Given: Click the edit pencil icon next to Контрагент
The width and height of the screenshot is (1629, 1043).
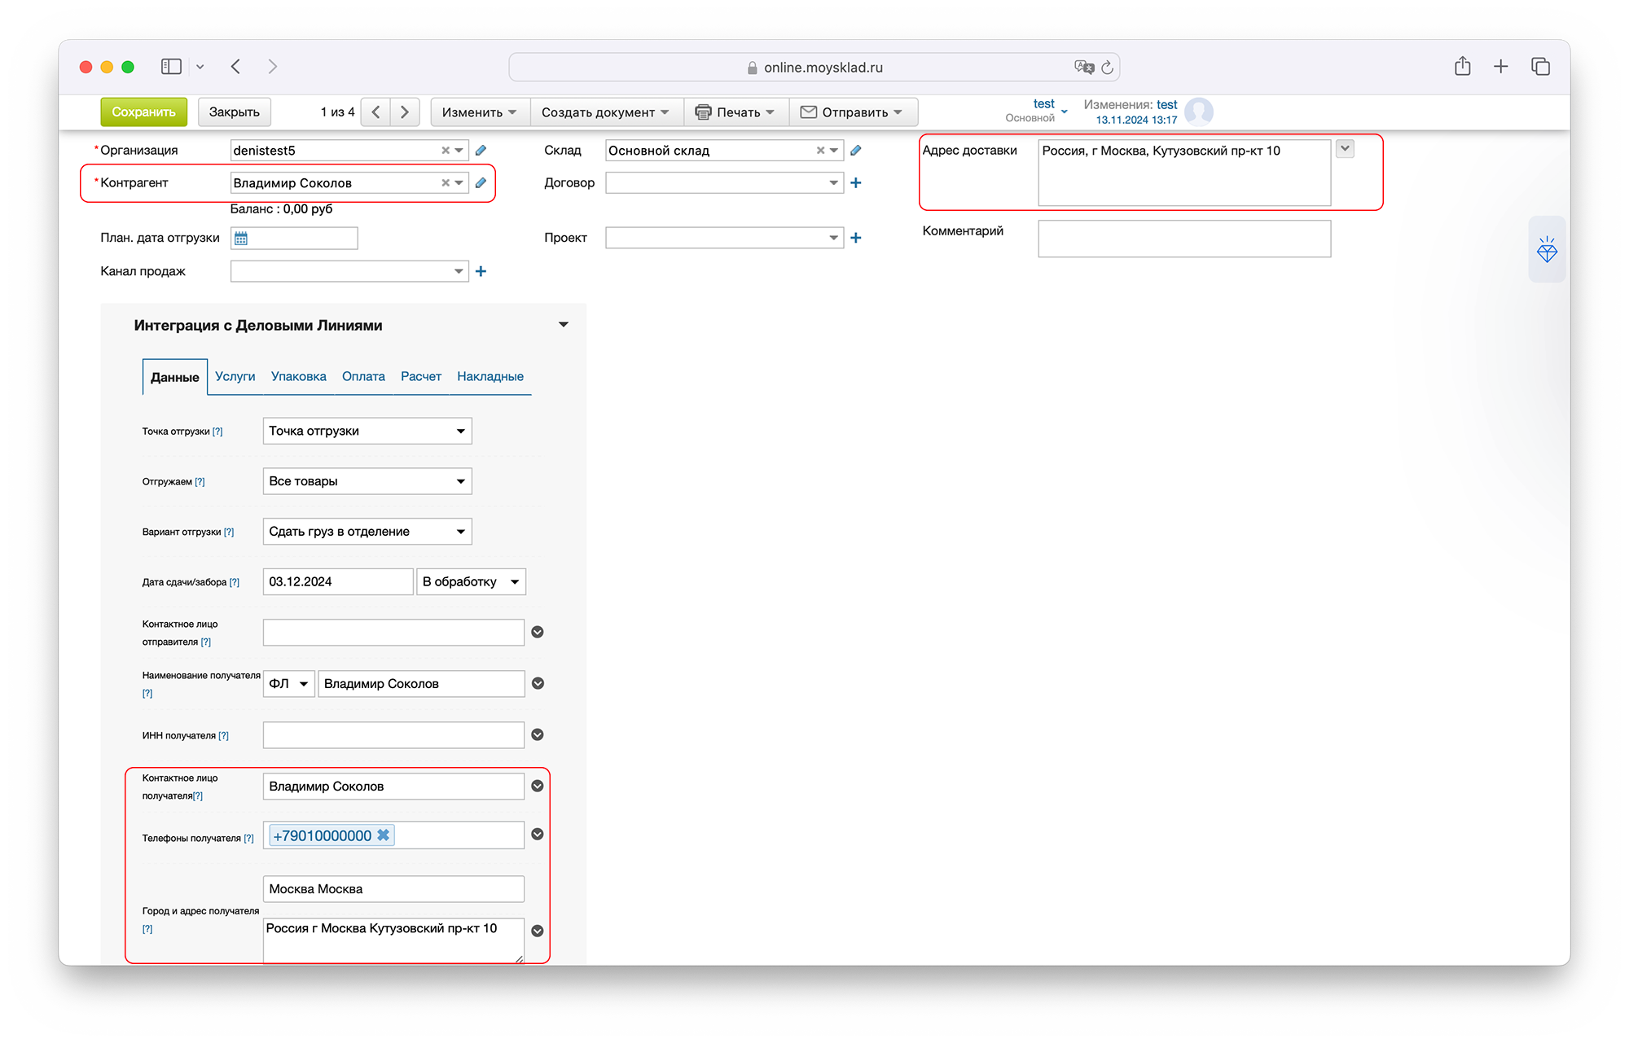Looking at the screenshot, I should pos(481,183).
